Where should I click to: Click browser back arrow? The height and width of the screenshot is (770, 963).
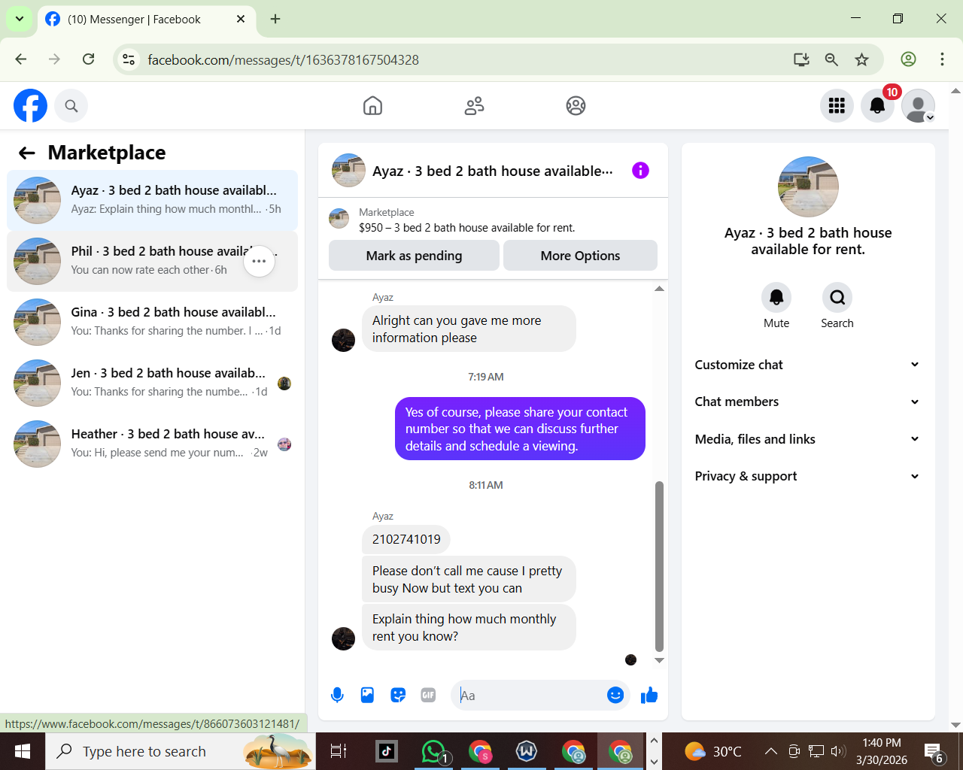pyautogui.click(x=21, y=59)
